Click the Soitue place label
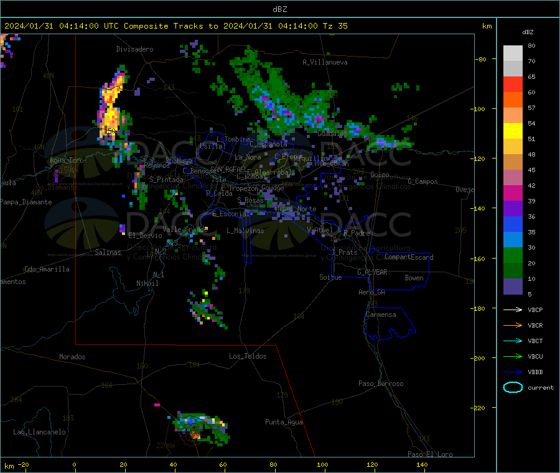Image resolution: width=560 pixels, height=473 pixels. click(x=330, y=277)
